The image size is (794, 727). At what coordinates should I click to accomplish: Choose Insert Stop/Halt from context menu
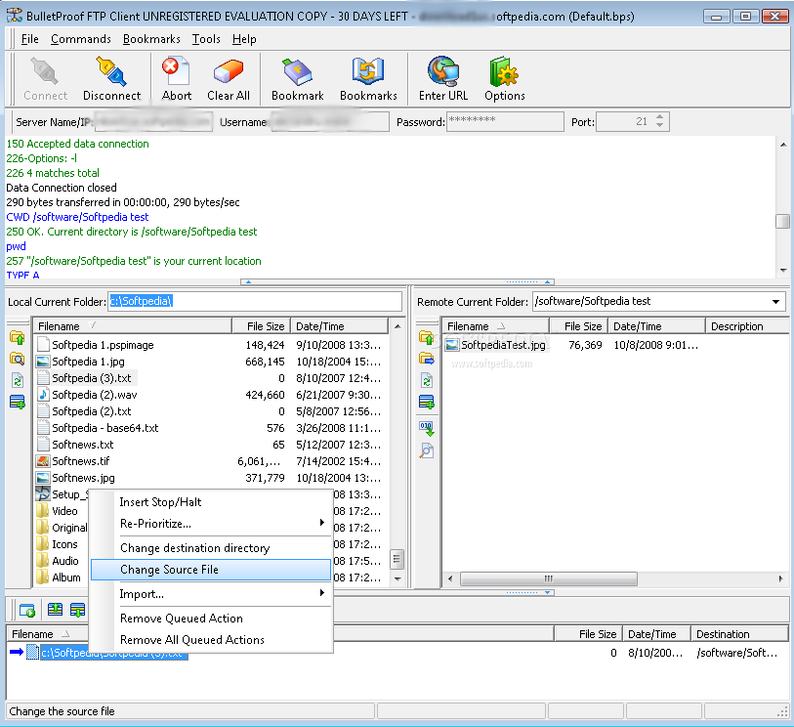pyautogui.click(x=211, y=502)
